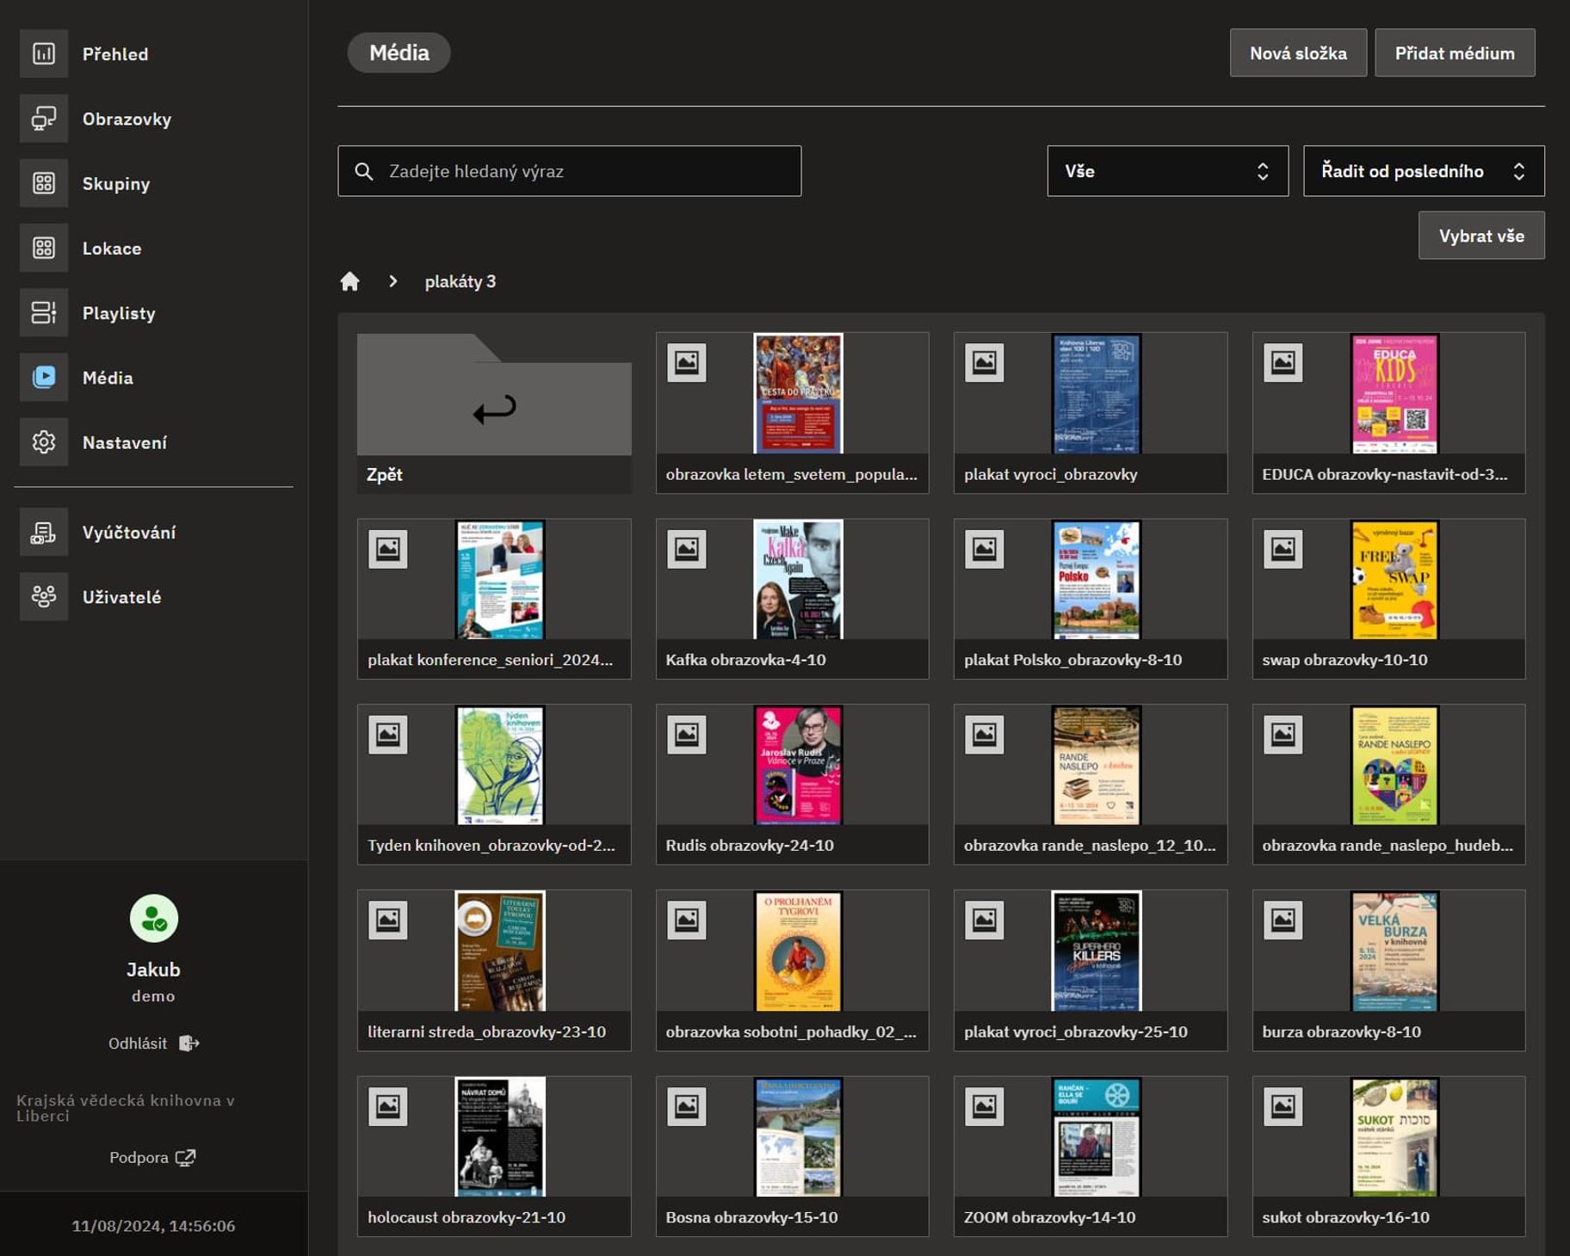The image size is (1570, 1256).
Task: Create a folder with Nová složka
Action: coord(1298,52)
